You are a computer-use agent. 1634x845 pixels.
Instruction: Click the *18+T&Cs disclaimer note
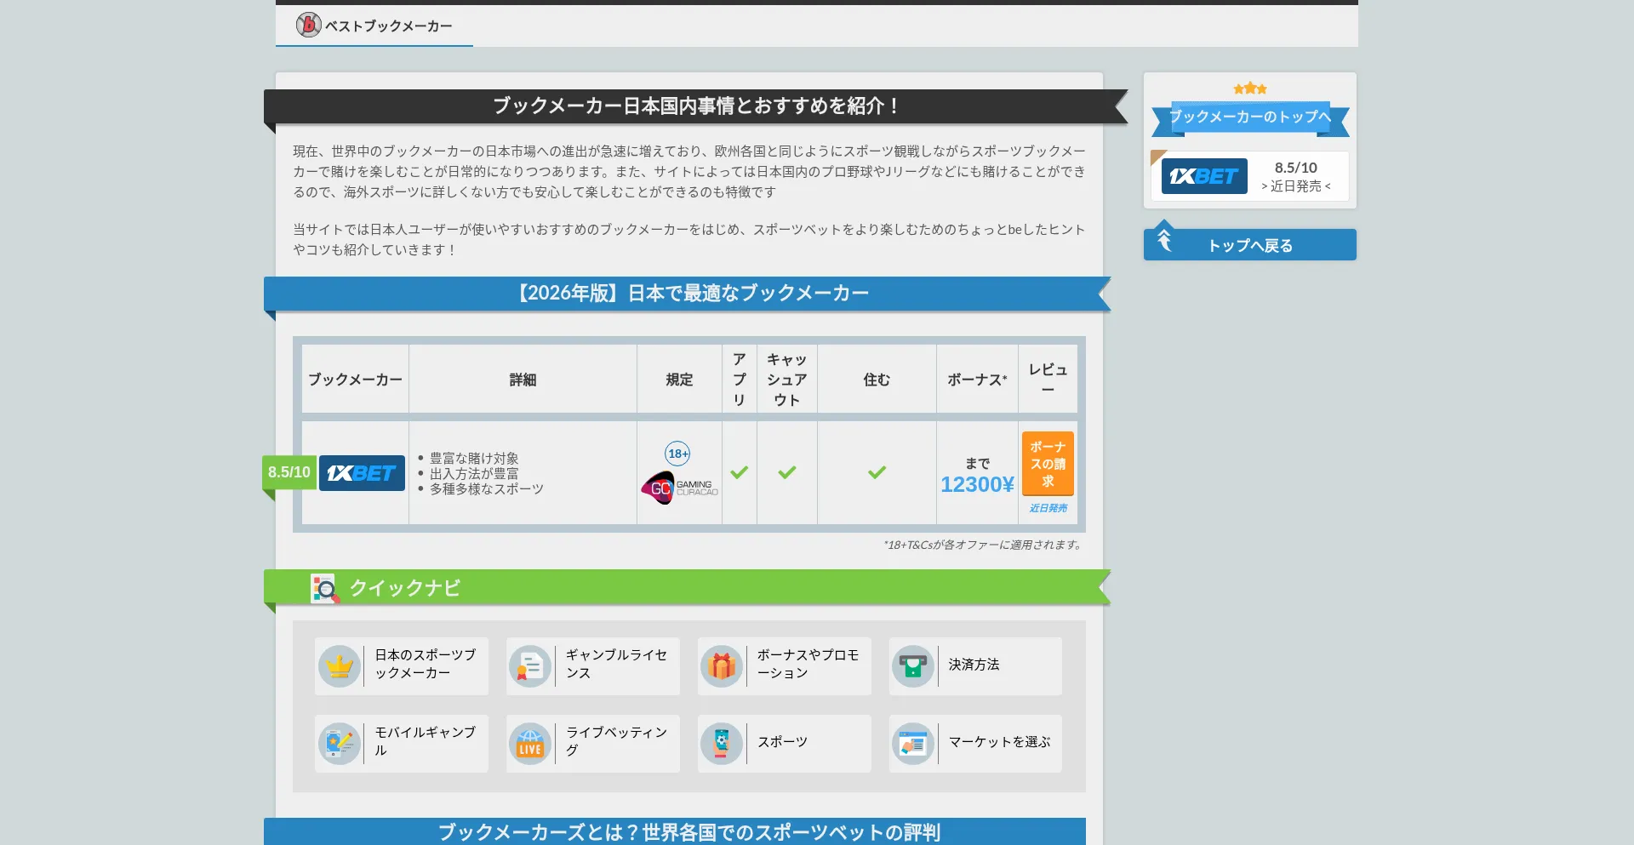coord(984,545)
